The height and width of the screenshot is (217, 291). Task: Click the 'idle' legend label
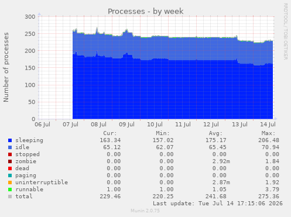coord(22,147)
